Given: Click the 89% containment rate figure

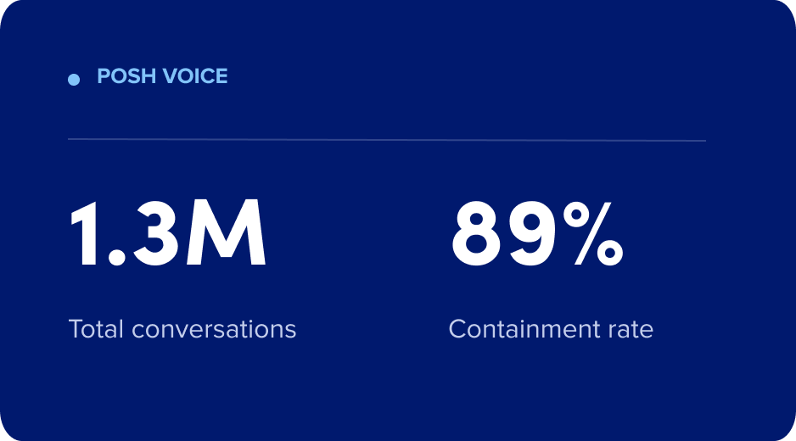Looking at the screenshot, I should coord(537,233).
